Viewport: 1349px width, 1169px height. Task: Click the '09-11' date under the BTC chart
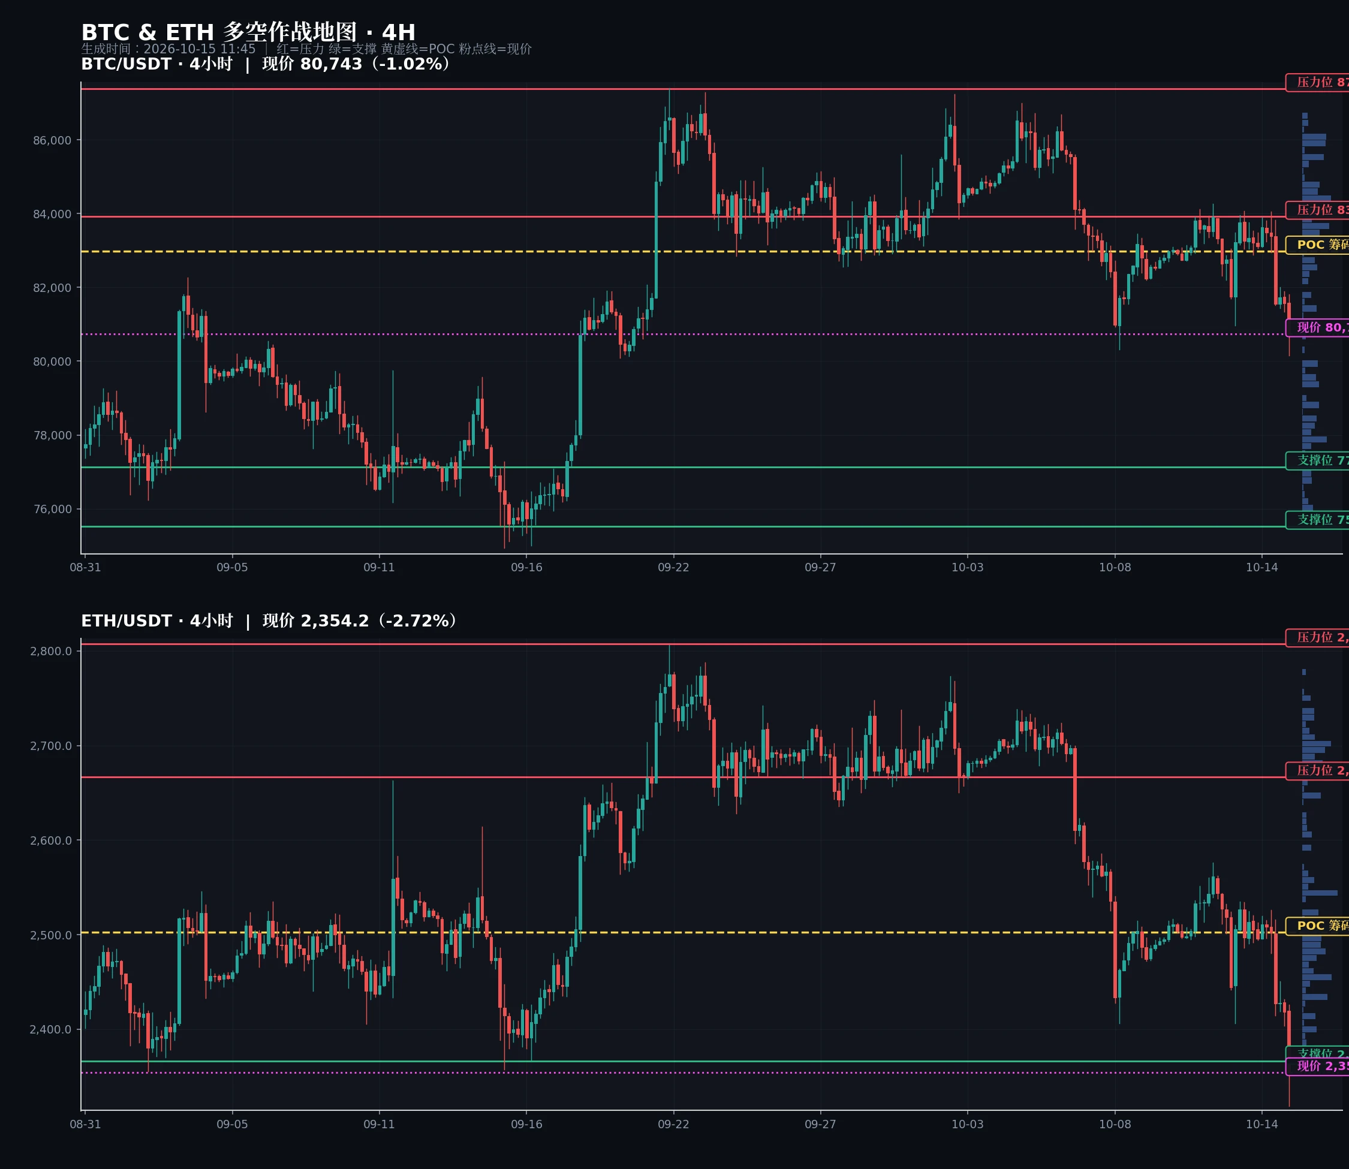379,568
